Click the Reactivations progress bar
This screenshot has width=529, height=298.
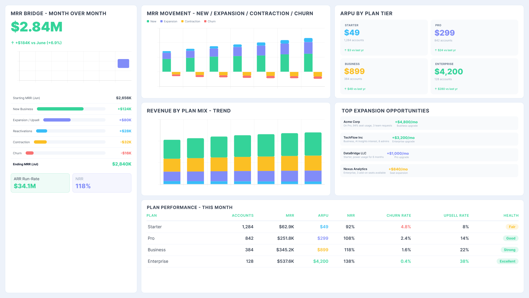[71, 131]
